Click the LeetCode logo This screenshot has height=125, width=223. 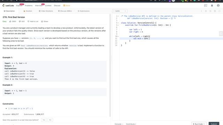pyautogui.click(x=8, y=6)
